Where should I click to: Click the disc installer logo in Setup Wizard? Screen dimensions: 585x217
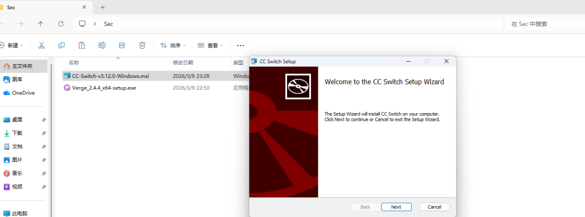point(298,86)
